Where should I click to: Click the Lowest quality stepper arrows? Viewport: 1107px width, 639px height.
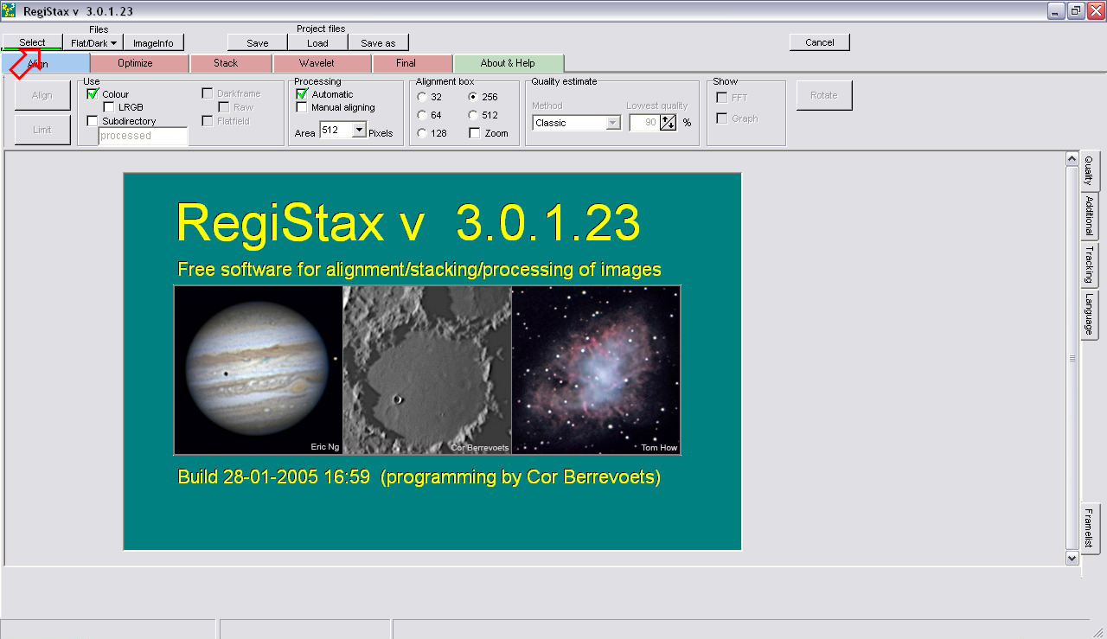[x=668, y=123]
